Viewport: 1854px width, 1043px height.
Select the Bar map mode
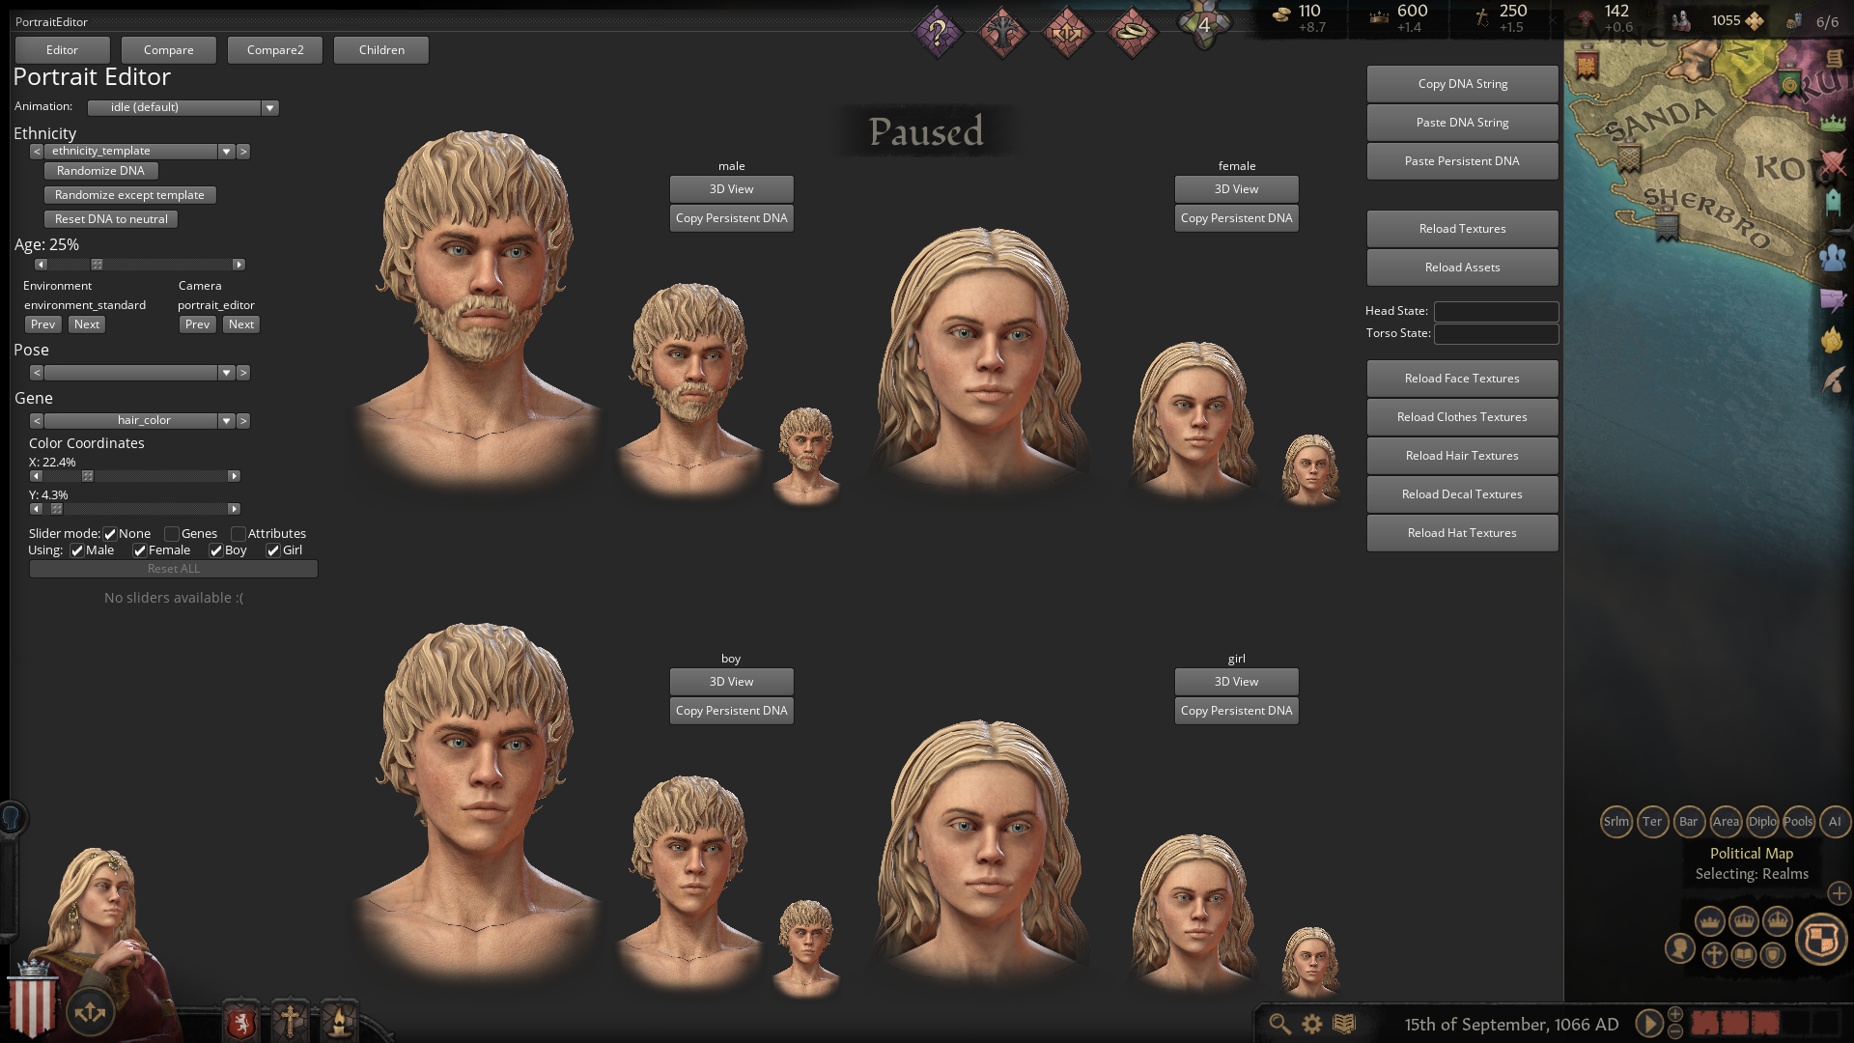point(1688,822)
